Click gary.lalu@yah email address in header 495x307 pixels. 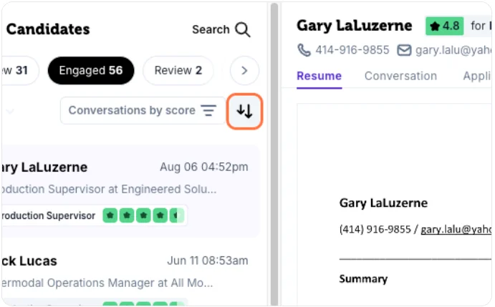coord(453,50)
